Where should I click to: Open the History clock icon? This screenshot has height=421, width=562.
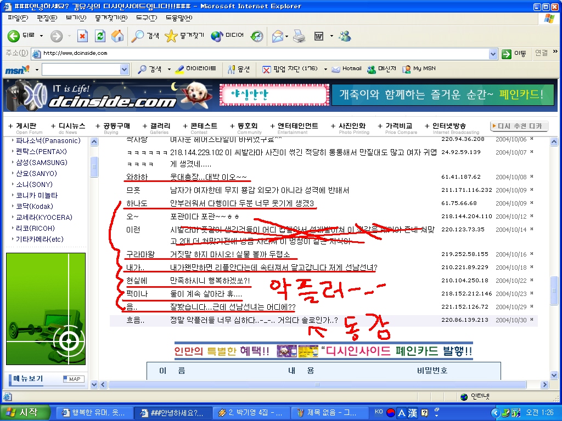[x=257, y=36]
